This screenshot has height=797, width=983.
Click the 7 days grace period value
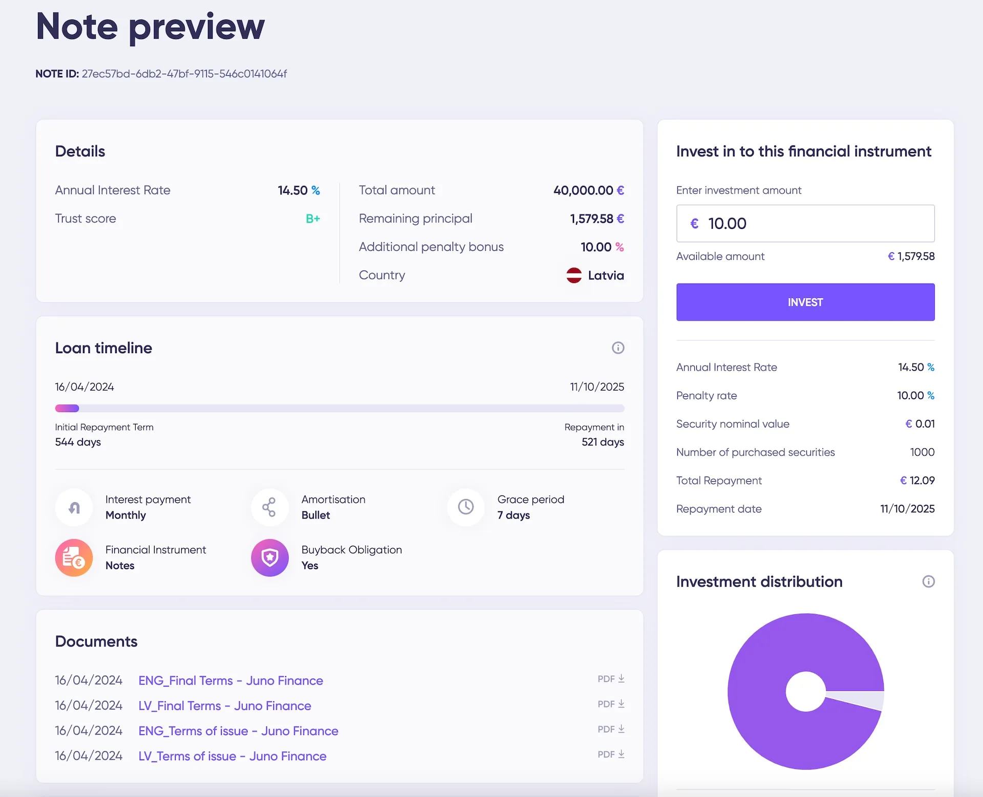[514, 515]
